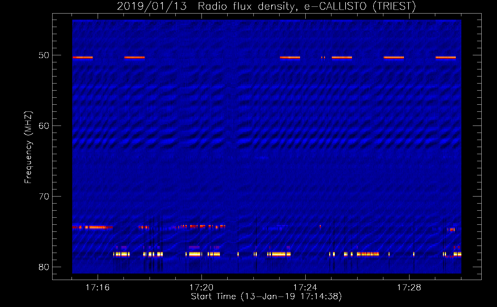Click the 17:28 time tick label
The width and height of the screenshot is (497, 307).
click(x=409, y=288)
